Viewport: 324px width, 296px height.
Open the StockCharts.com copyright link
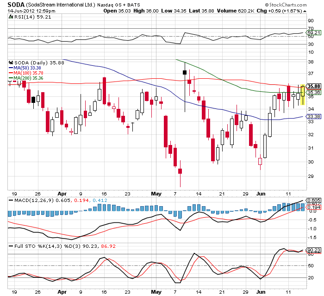tap(286, 5)
